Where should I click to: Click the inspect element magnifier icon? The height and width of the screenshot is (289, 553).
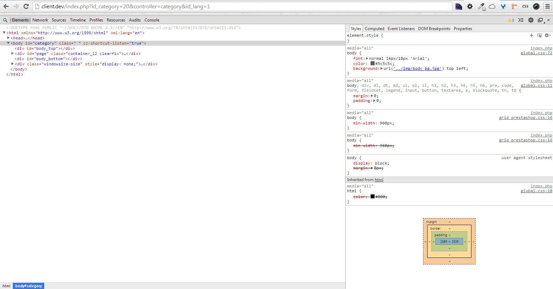[5, 20]
